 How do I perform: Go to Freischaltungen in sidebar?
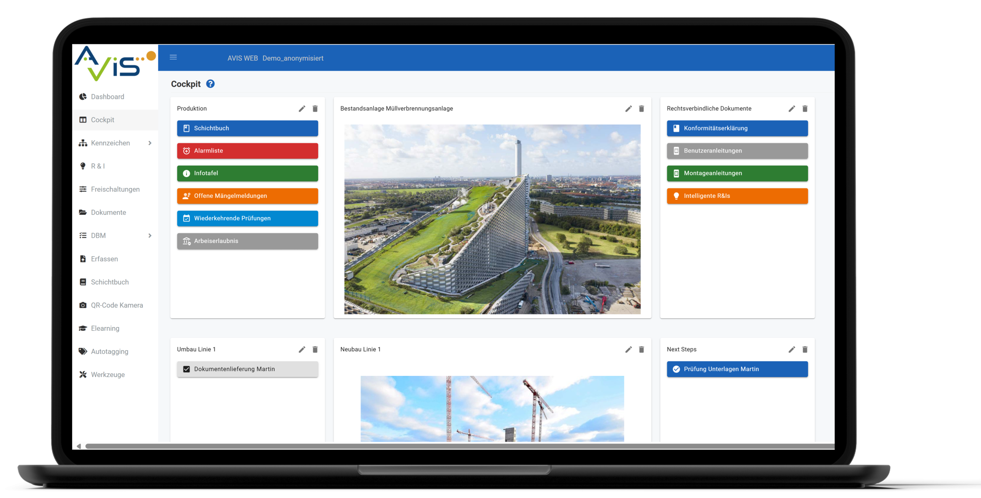pyautogui.click(x=115, y=189)
